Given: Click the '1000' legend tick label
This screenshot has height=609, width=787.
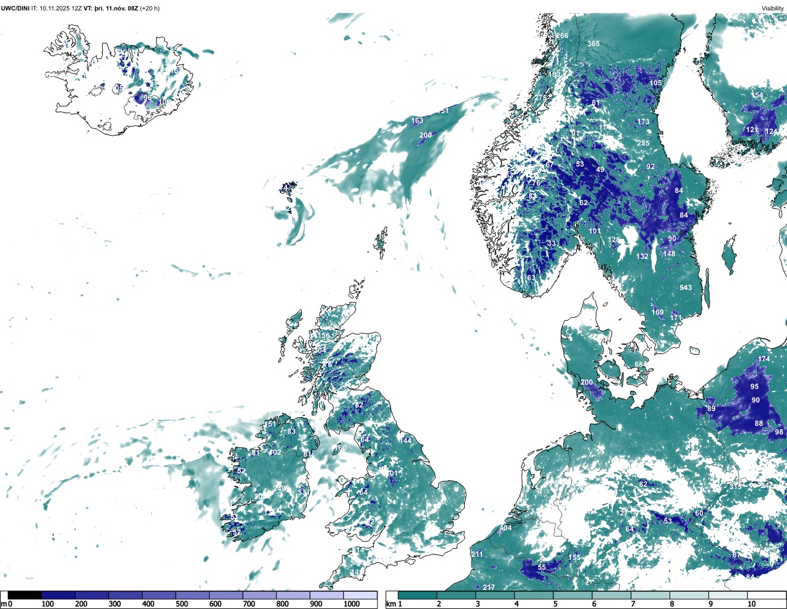Looking at the screenshot, I should click(x=352, y=604).
